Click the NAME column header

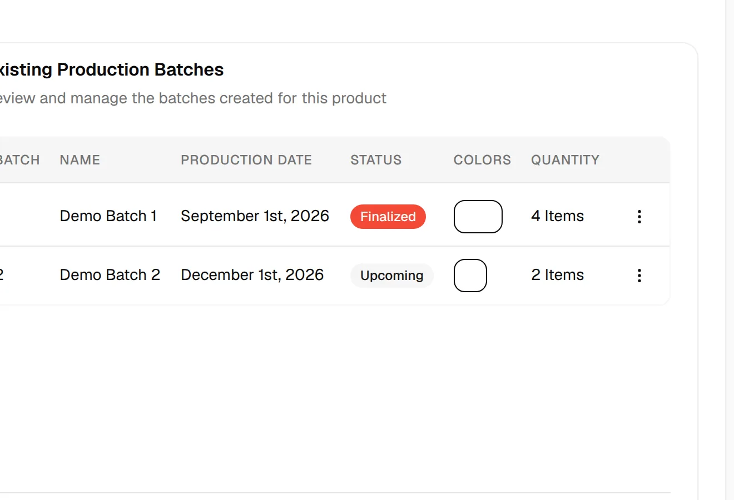coord(80,160)
